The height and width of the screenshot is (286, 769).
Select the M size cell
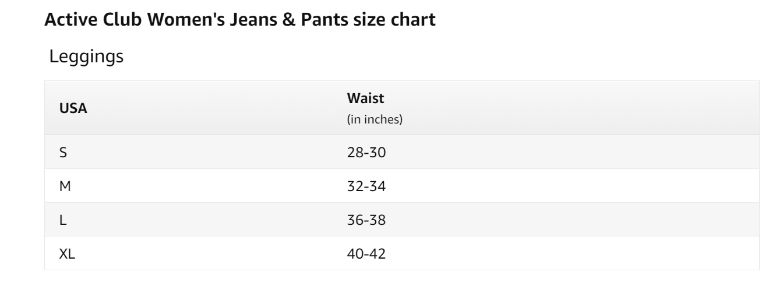tap(65, 186)
